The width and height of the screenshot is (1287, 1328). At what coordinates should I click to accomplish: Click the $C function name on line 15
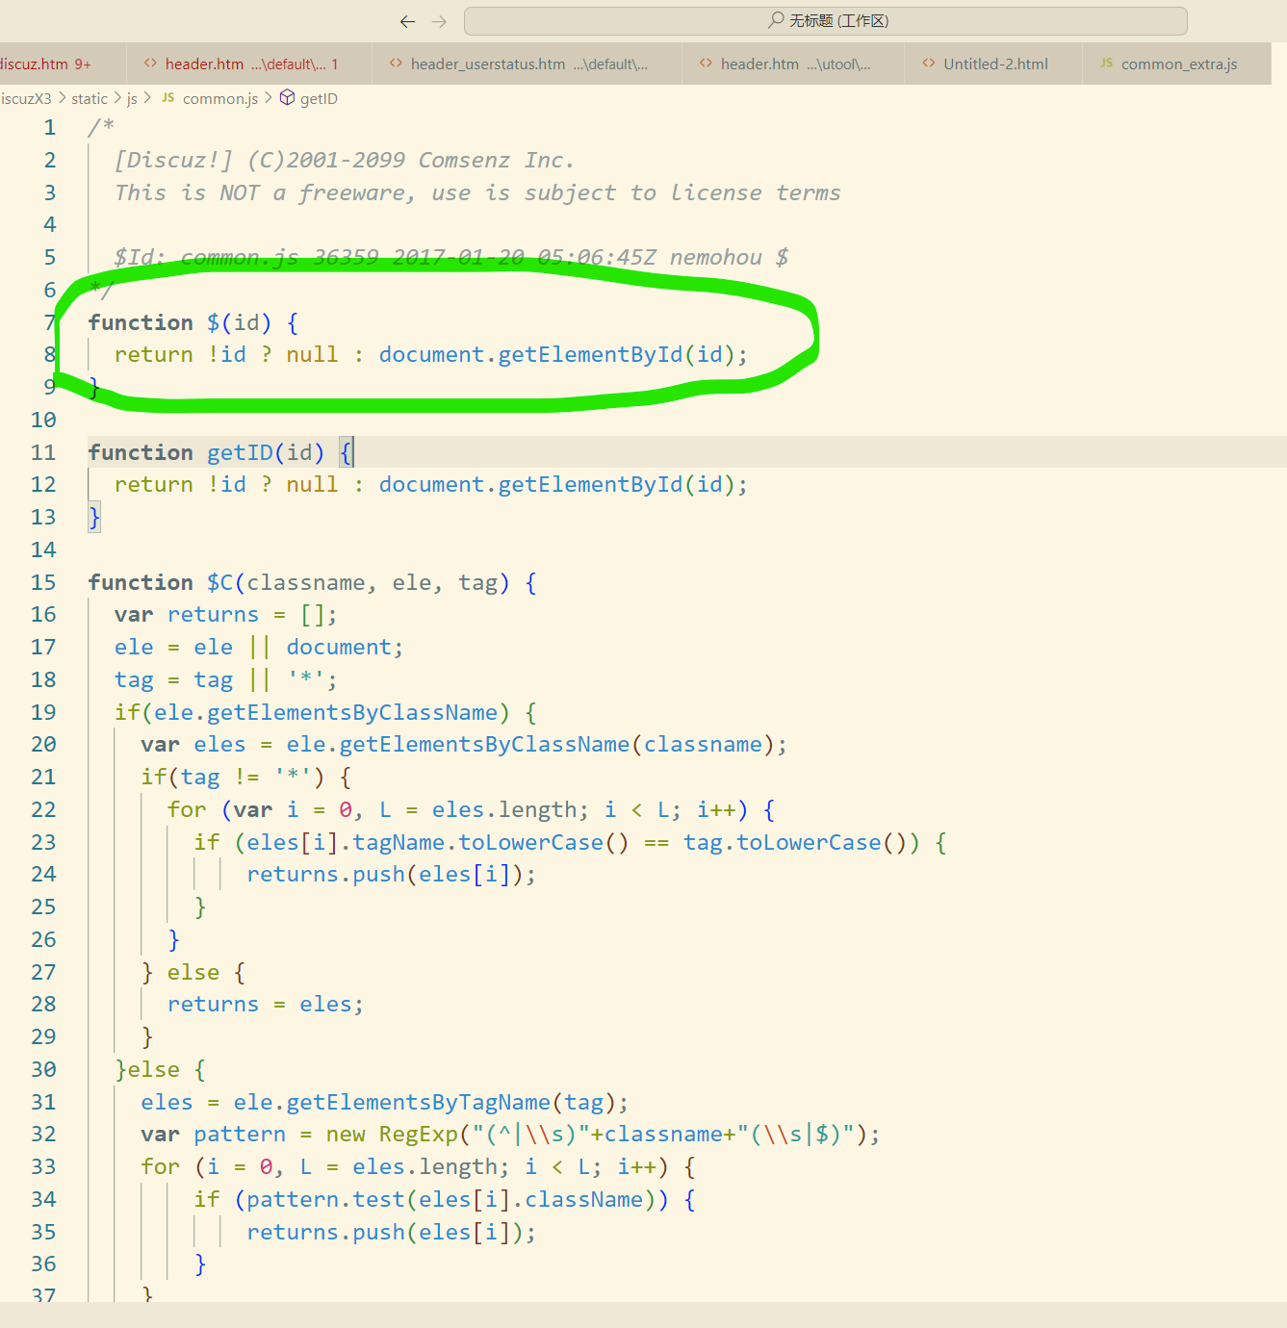tap(219, 582)
